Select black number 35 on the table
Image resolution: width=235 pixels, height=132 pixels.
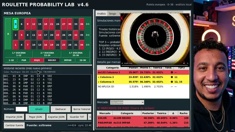point(82,35)
